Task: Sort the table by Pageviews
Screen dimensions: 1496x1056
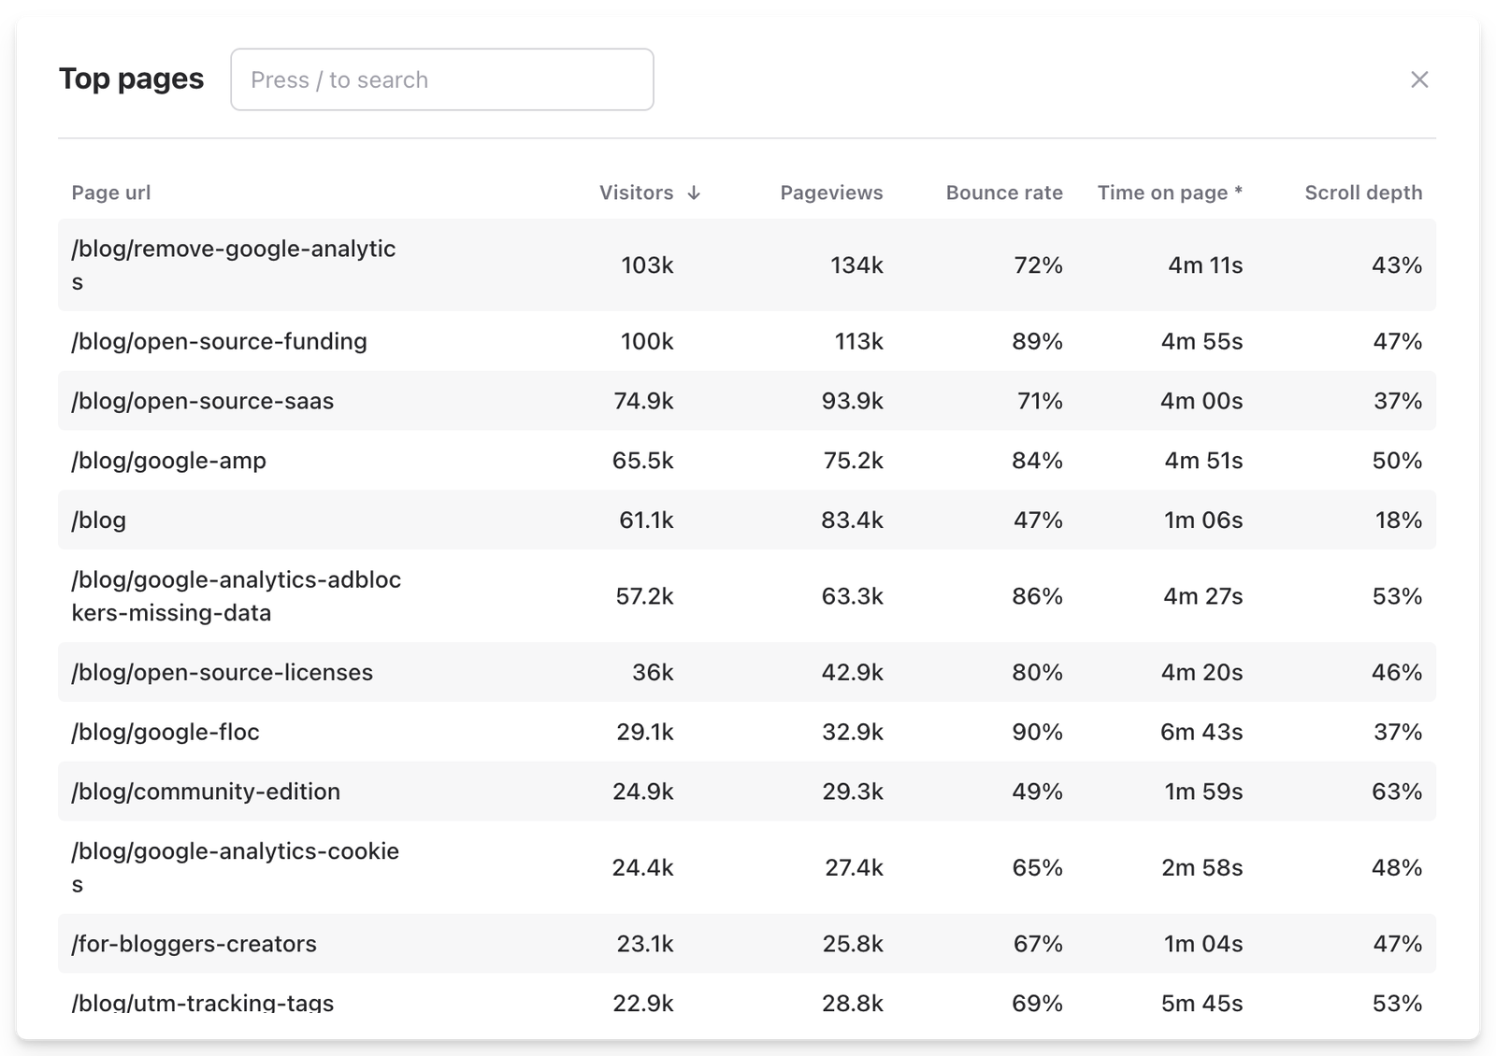Action: click(831, 193)
